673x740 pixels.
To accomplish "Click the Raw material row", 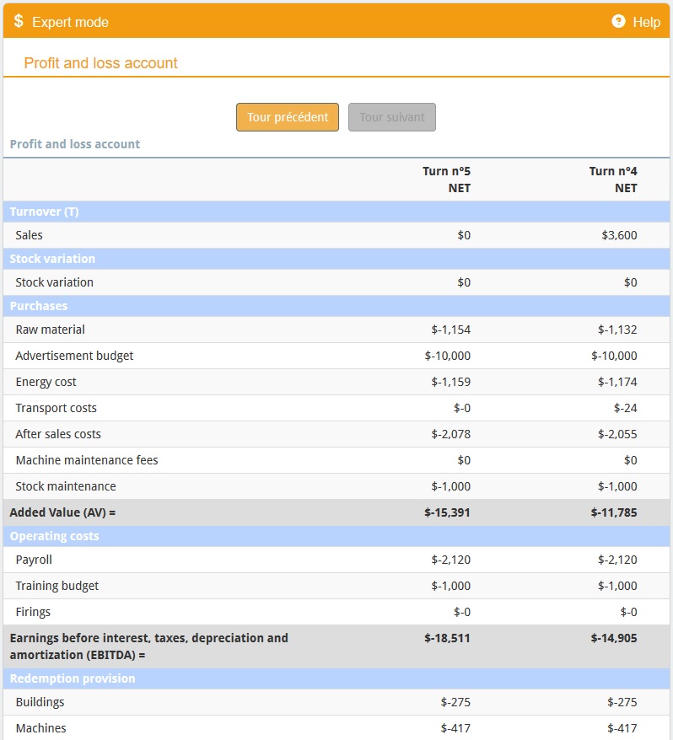I will click(x=336, y=330).
